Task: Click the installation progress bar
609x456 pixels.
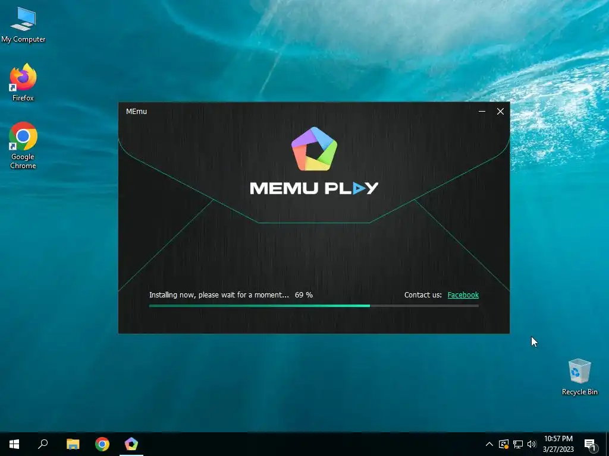Action: 314,306
